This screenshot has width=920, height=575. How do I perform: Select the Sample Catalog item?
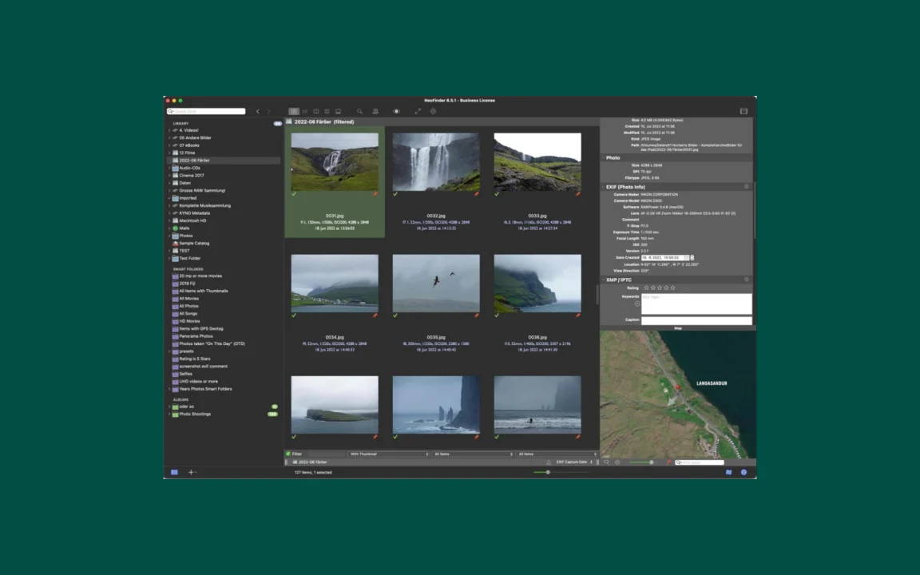[193, 244]
